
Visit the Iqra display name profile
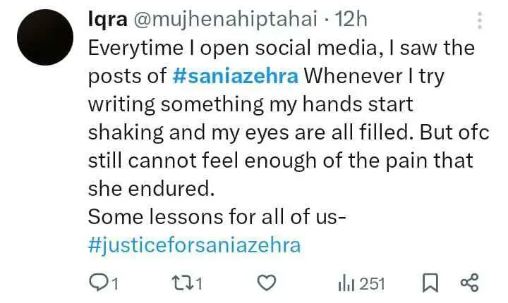(108, 19)
